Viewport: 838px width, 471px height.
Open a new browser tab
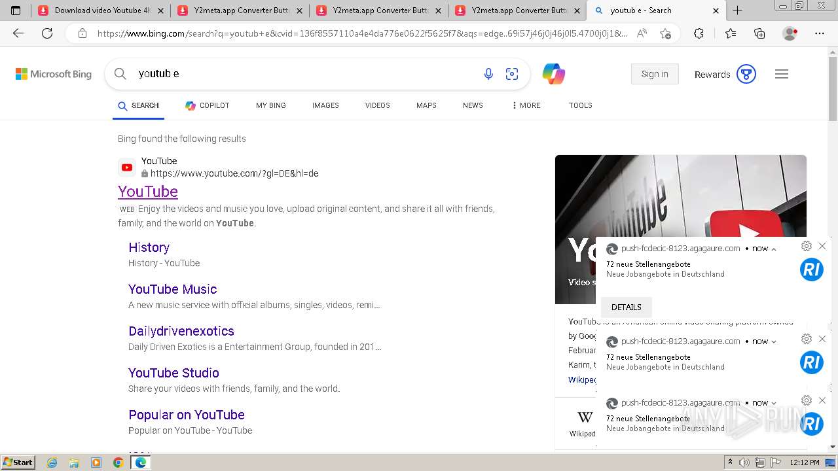click(737, 10)
